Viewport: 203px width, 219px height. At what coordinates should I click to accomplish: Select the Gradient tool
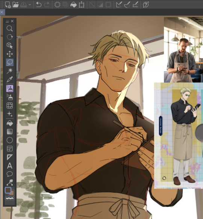(x=10, y=132)
